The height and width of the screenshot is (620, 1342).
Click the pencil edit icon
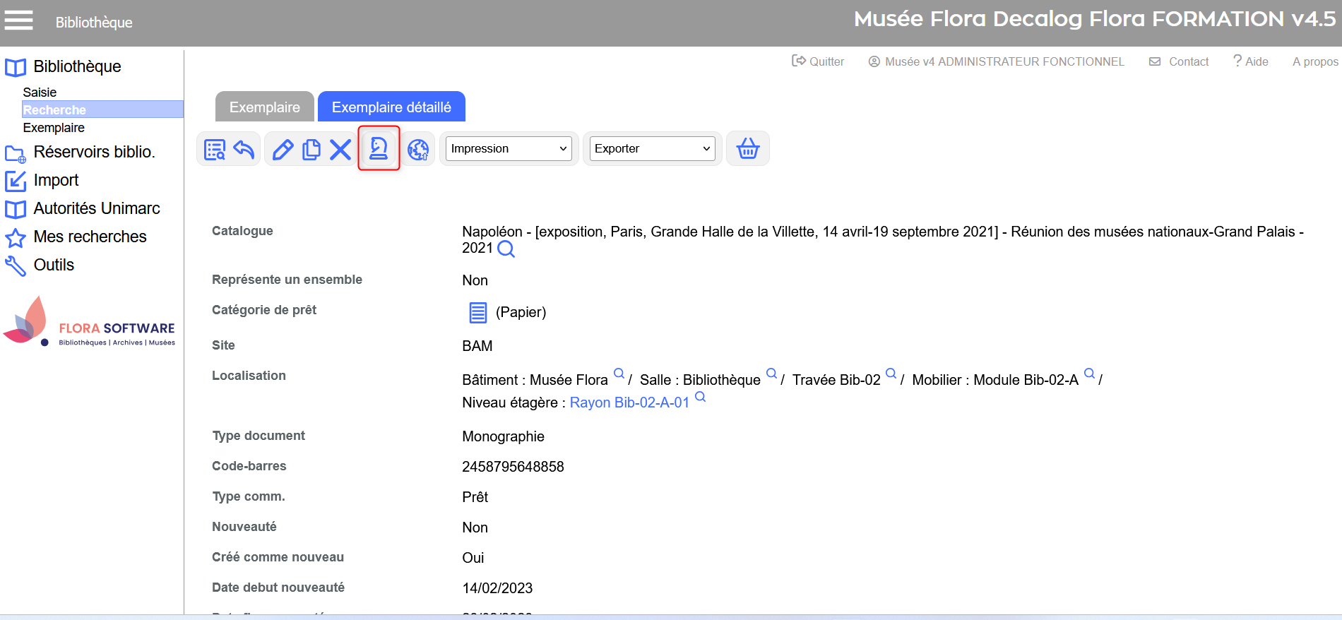click(283, 149)
